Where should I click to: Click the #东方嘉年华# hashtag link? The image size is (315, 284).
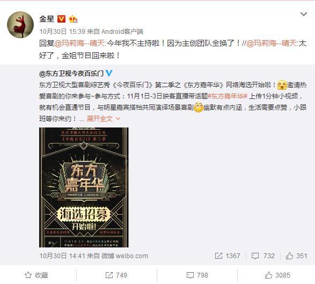tap(228, 96)
